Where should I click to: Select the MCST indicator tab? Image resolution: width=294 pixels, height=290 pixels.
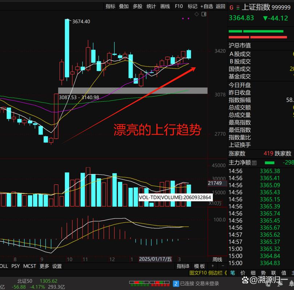tap(29, 266)
